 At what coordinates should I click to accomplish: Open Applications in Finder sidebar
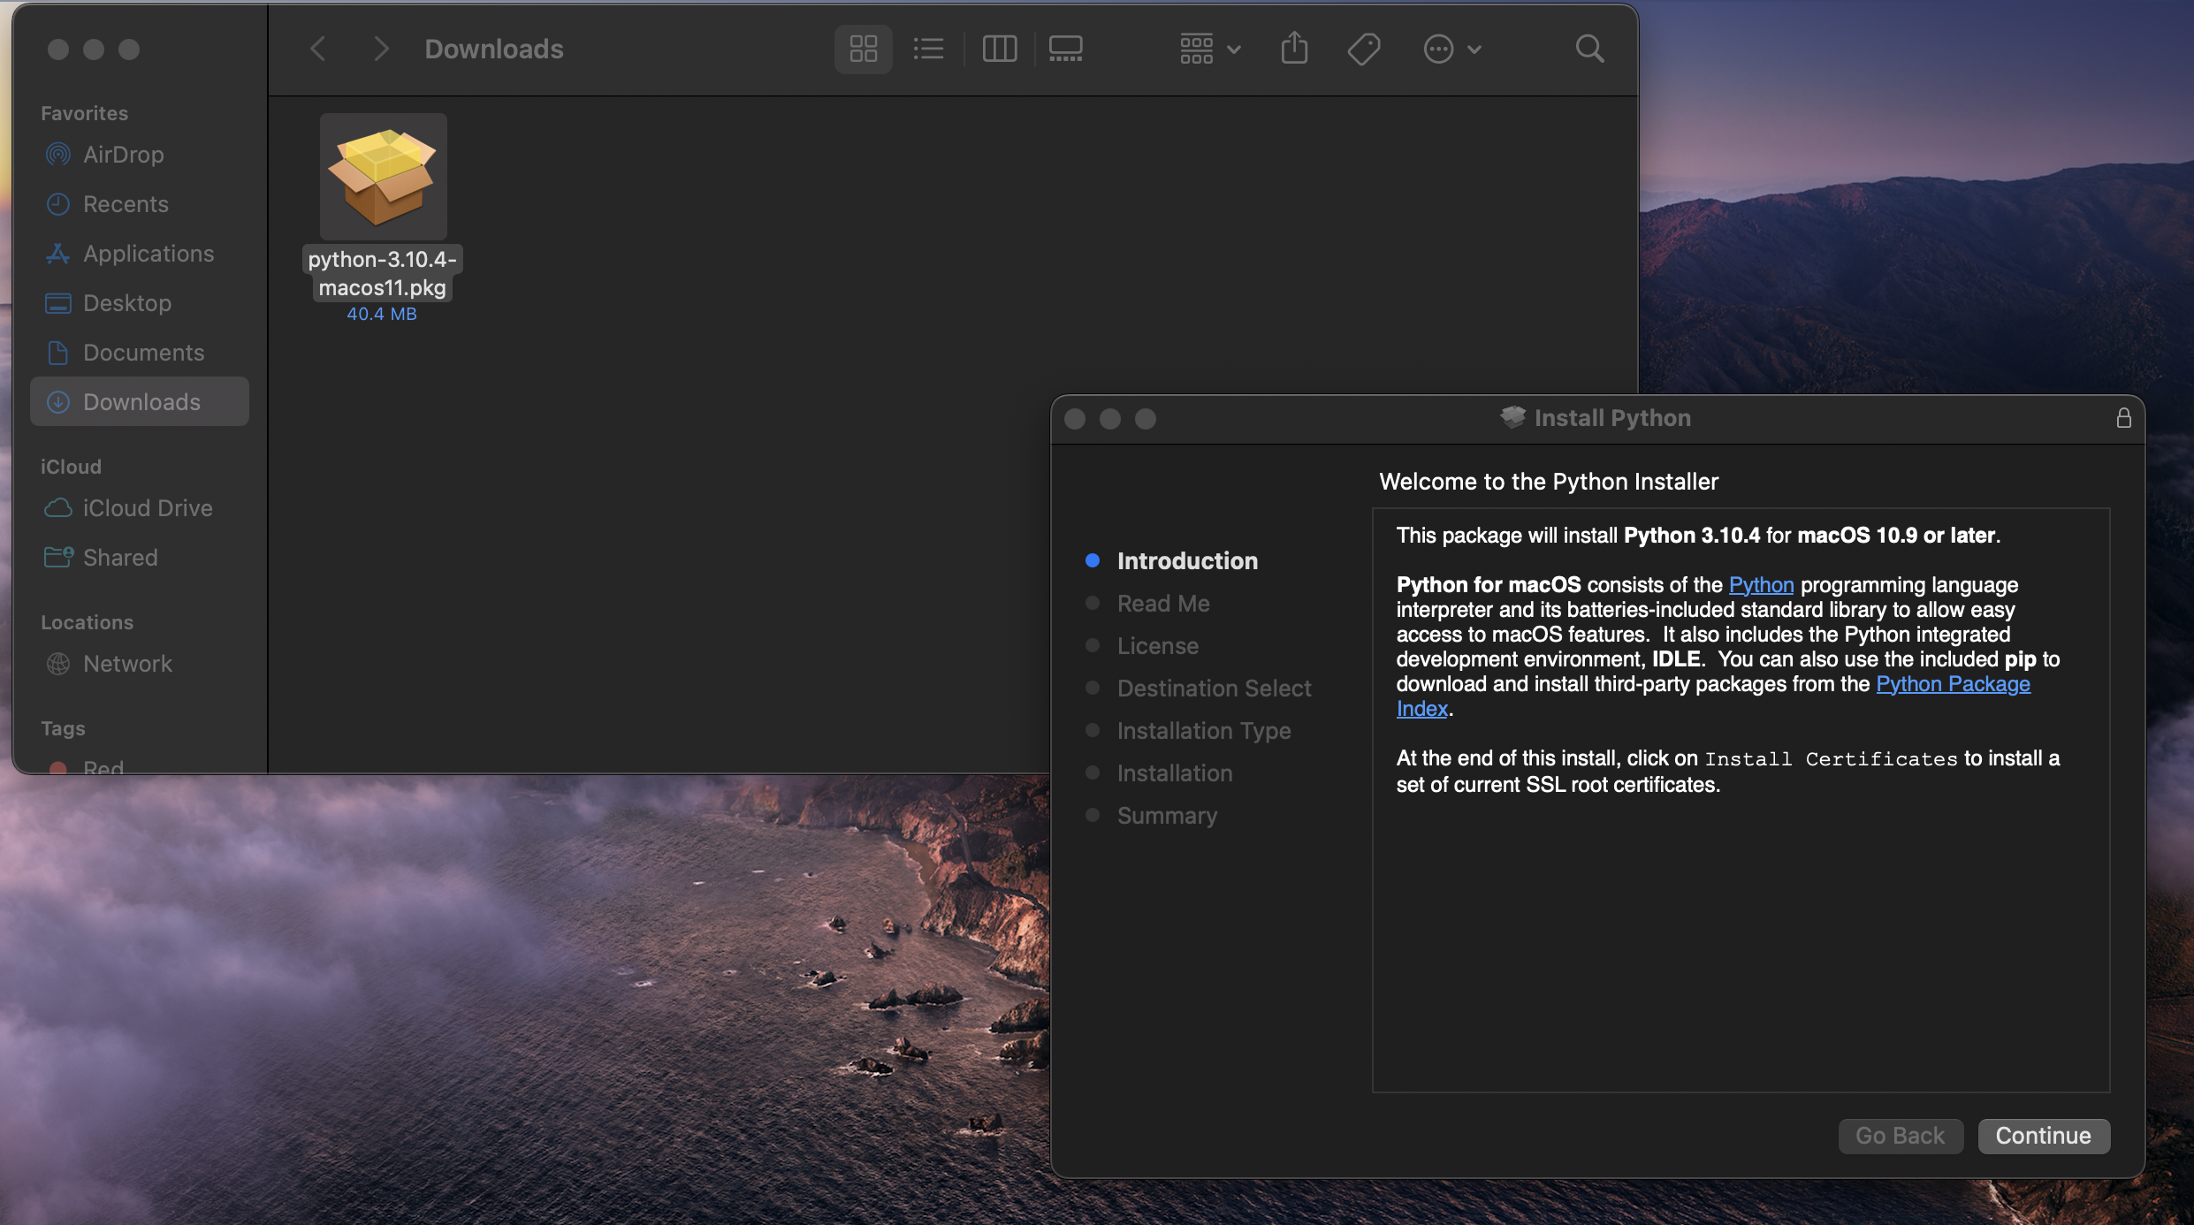pos(148,254)
